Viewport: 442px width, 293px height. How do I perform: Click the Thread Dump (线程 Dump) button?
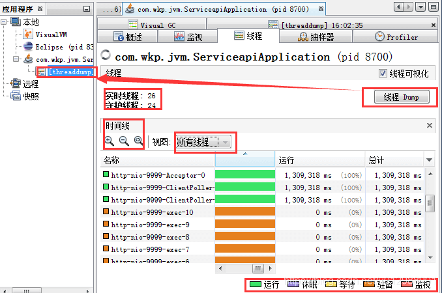coord(402,97)
